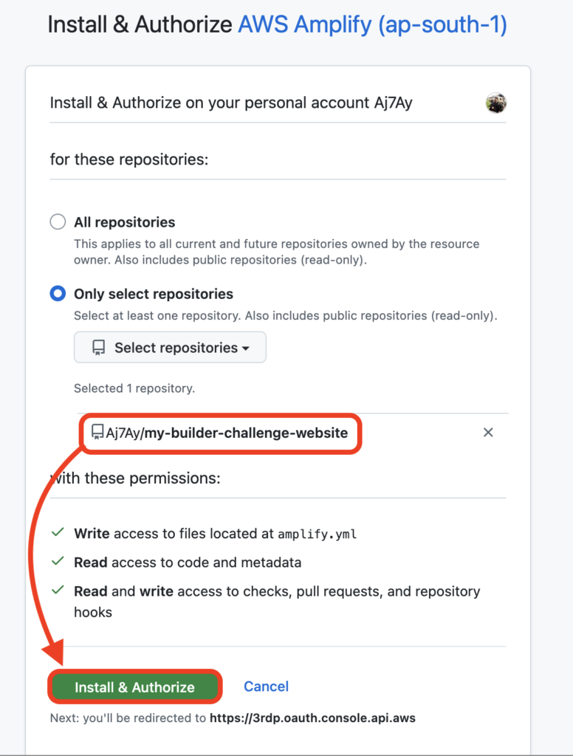The height and width of the screenshot is (756, 573).
Task: Click the my-builder-challenge-website repository name
Action: point(246,433)
